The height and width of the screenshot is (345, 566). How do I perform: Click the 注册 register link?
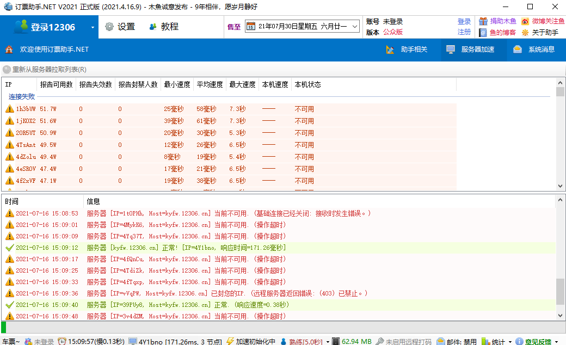click(464, 32)
